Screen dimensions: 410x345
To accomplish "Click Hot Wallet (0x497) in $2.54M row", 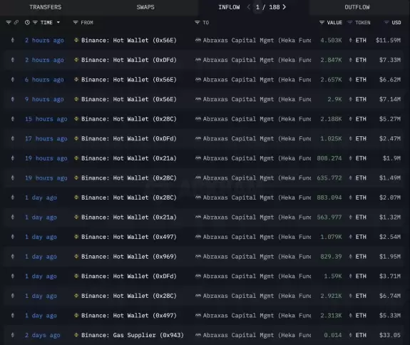I will coord(129,237).
